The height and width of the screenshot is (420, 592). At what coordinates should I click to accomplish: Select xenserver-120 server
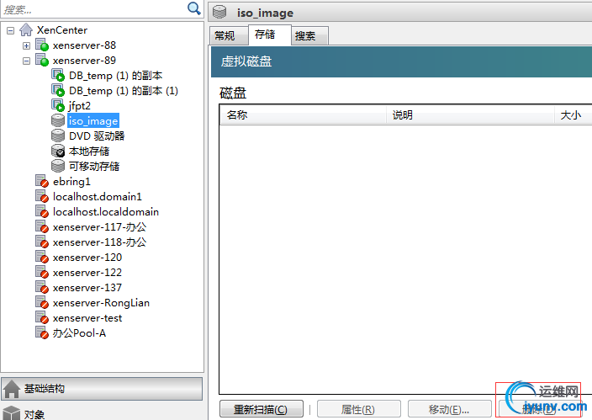87,258
